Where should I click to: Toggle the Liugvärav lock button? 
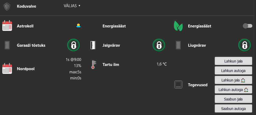pos(244,45)
